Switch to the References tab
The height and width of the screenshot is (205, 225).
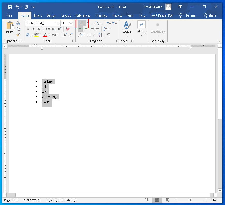(x=83, y=15)
